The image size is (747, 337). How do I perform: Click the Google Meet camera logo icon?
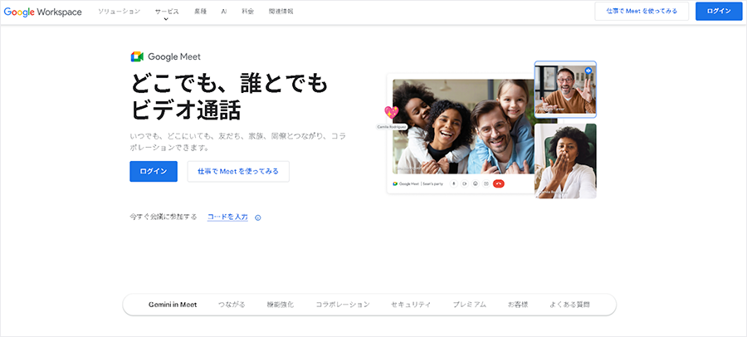click(x=137, y=56)
